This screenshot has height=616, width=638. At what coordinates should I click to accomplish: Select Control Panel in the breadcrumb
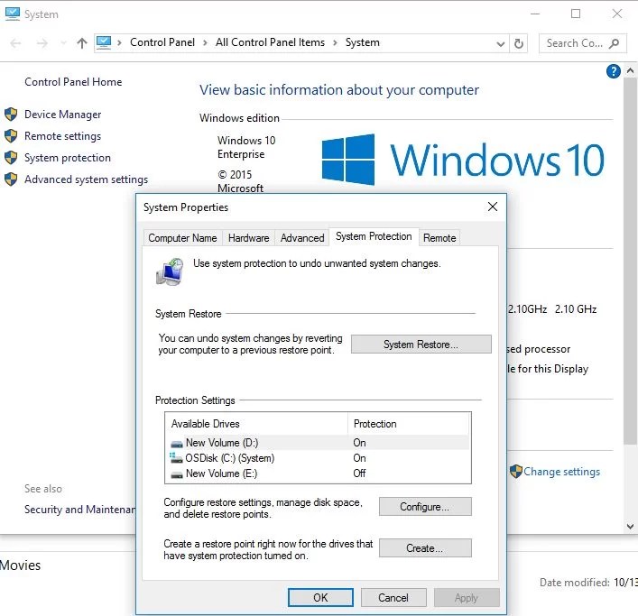coord(162,42)
